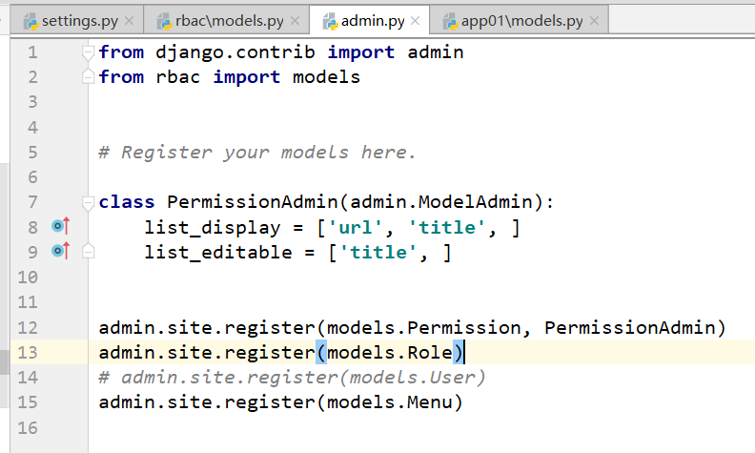Switch to the settings.py tab

[x=80, y=20]
